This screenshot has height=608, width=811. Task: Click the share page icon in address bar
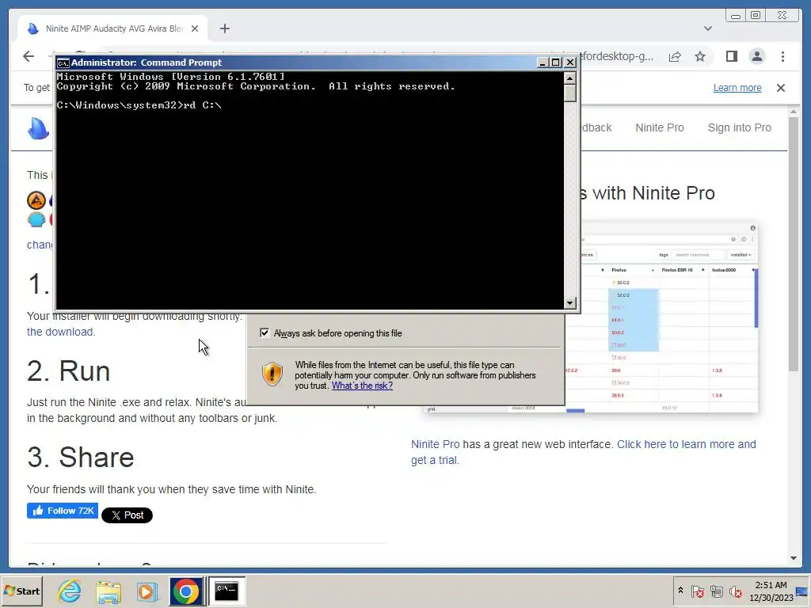(675, 56)
